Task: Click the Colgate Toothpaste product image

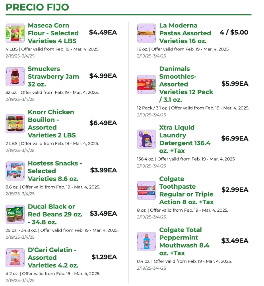Action: point(146,190)
